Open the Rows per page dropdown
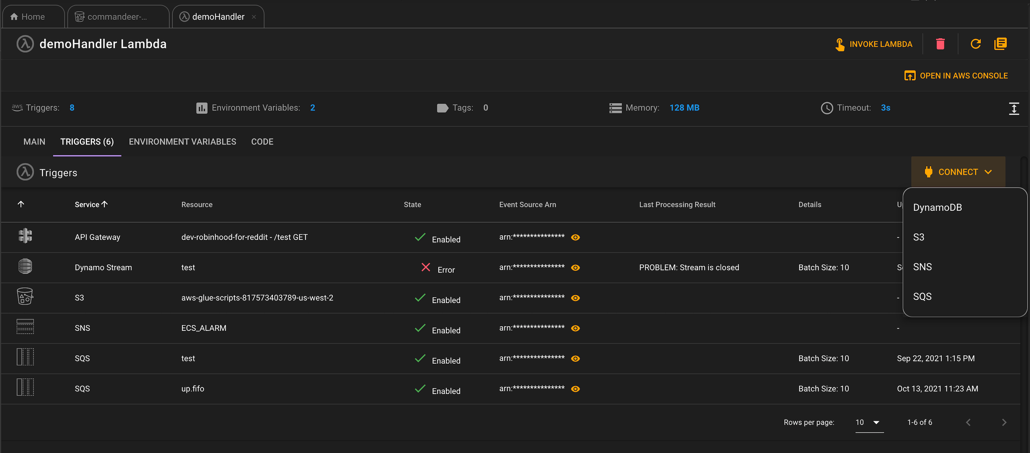 pyautogui.click(x=869, y=422)
